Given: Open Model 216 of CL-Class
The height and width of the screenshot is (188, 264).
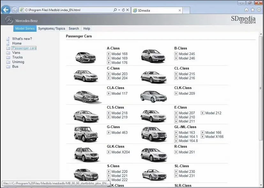Looking at the screenshot, I should pos(187,78).
